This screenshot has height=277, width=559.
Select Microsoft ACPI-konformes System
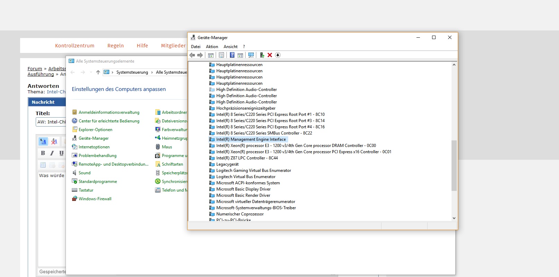[248, 183]
